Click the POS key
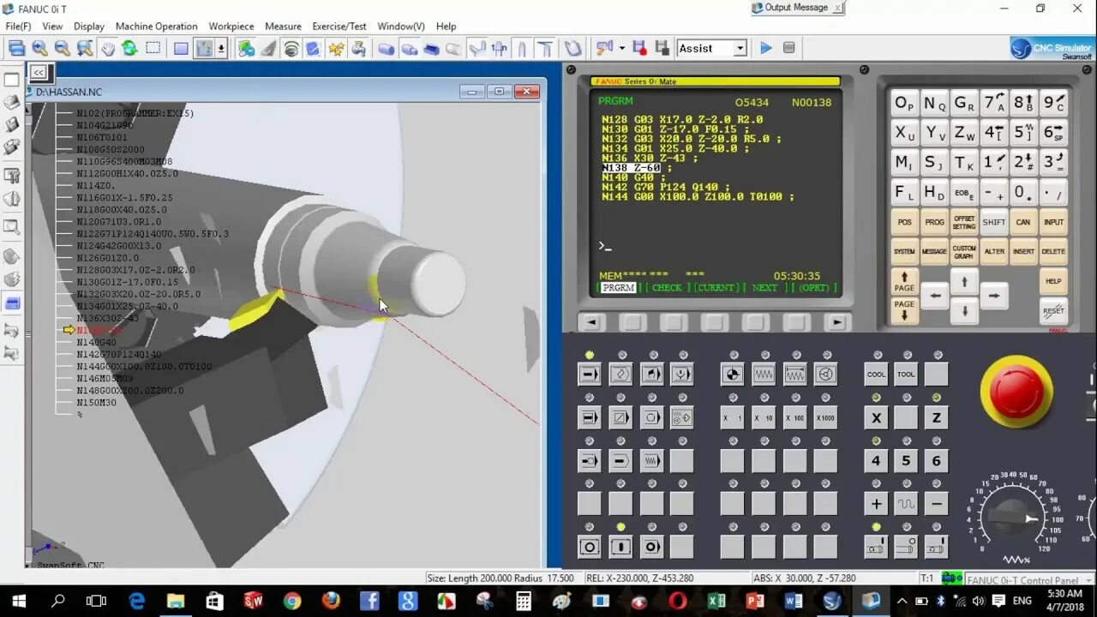 [x=904, y=222]
